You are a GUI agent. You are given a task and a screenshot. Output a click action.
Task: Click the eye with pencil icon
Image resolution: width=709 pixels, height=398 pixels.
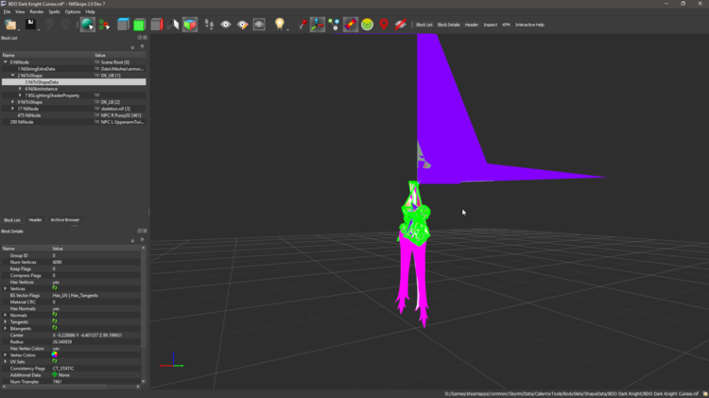point(242,25)
